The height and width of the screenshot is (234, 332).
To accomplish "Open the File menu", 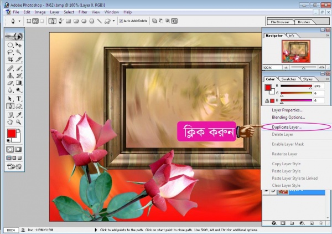I will (x=16, y=12).
